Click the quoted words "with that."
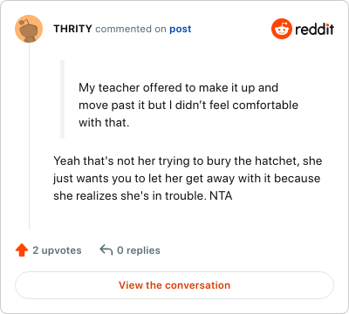This screenshot has height=314, width=349. coord(104,123)
